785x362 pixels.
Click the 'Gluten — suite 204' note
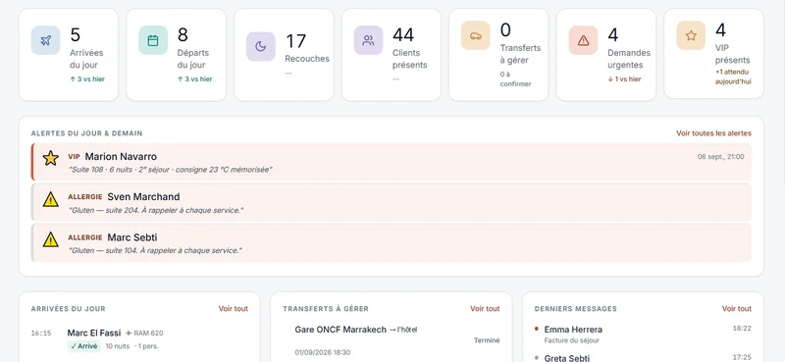[156, 210]
